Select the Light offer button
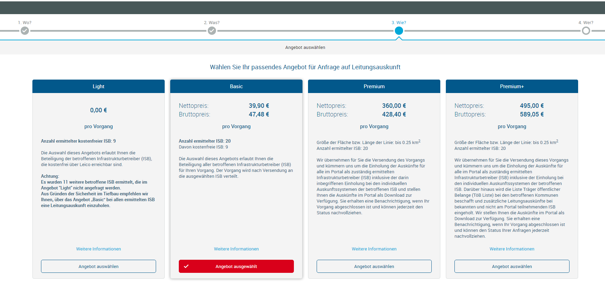This screenshot has width=605, height=288. pyautogui.click(x=99, y=266)
